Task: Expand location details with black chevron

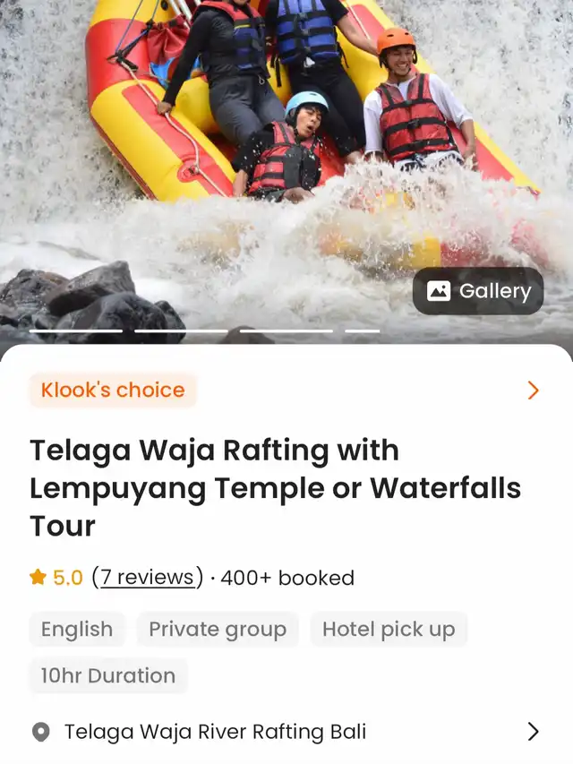Action: (x=534, y=732)
